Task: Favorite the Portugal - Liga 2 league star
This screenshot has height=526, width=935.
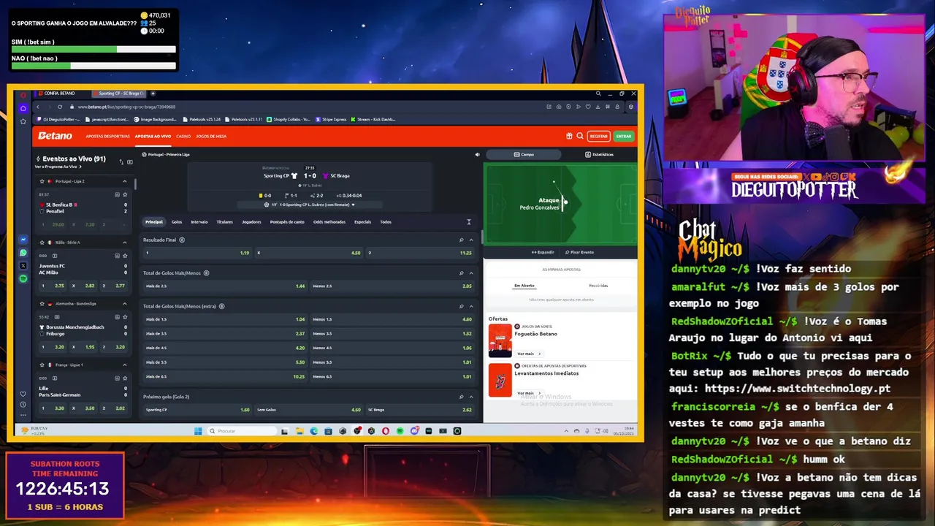Action: [x=42, y=181]
